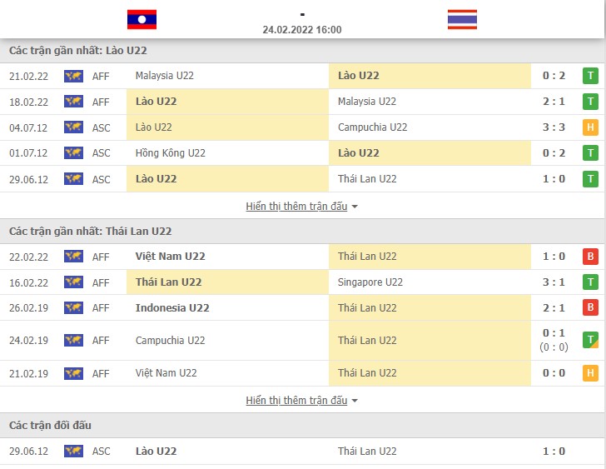Screen dimensions: 606x469
Task: Expand more matches for Lào U22
Action: [297, 207]
